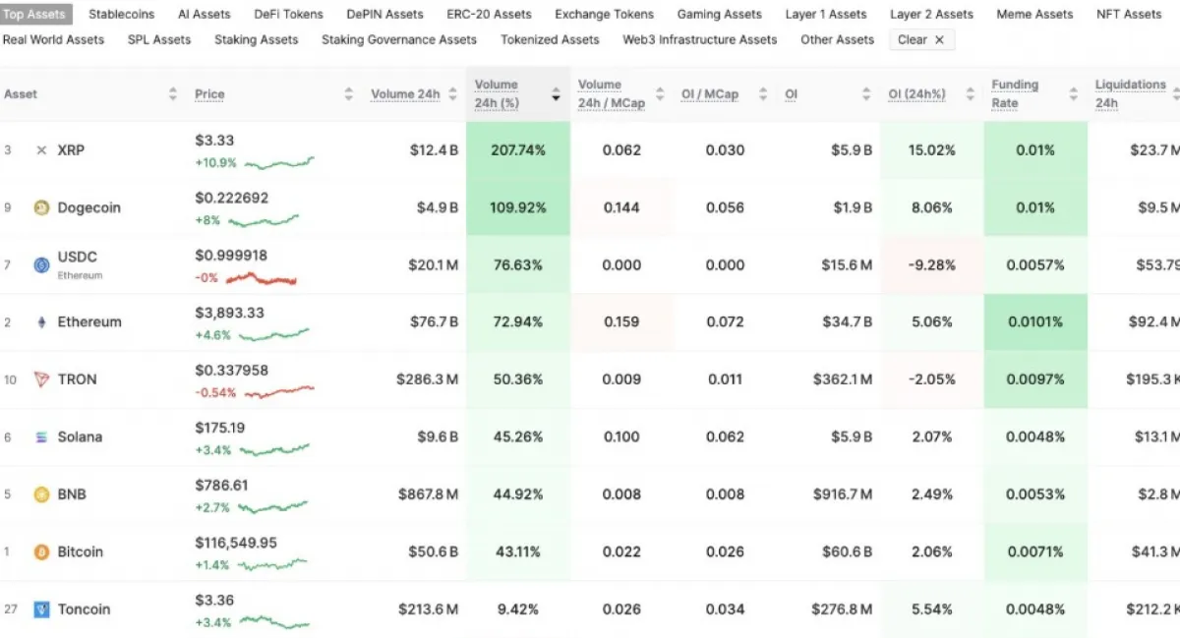Click Ethereum funding rate 0.0101% cell
This screenshot has height=638, width=1180.
tap(1035, 322)
